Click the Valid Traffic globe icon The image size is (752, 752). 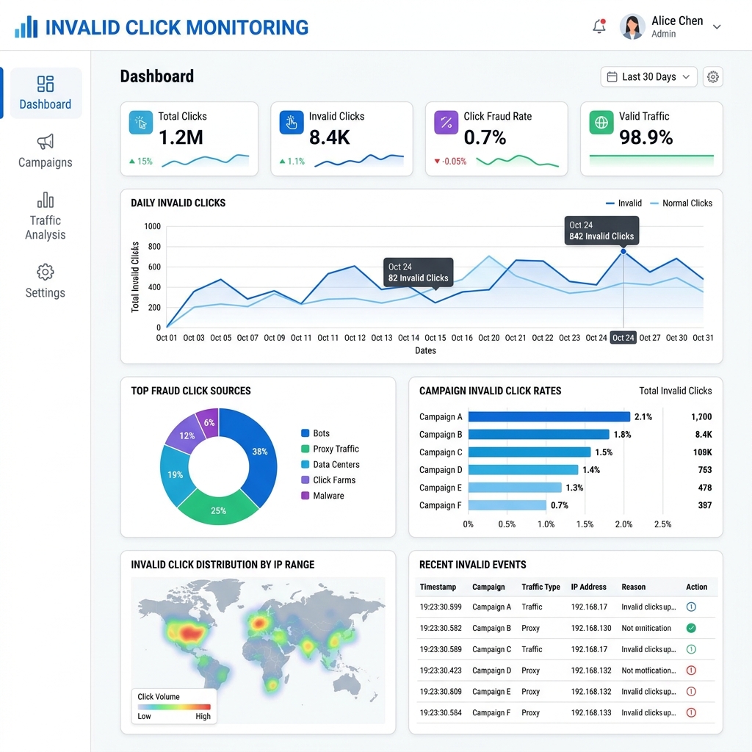(601, 123)
